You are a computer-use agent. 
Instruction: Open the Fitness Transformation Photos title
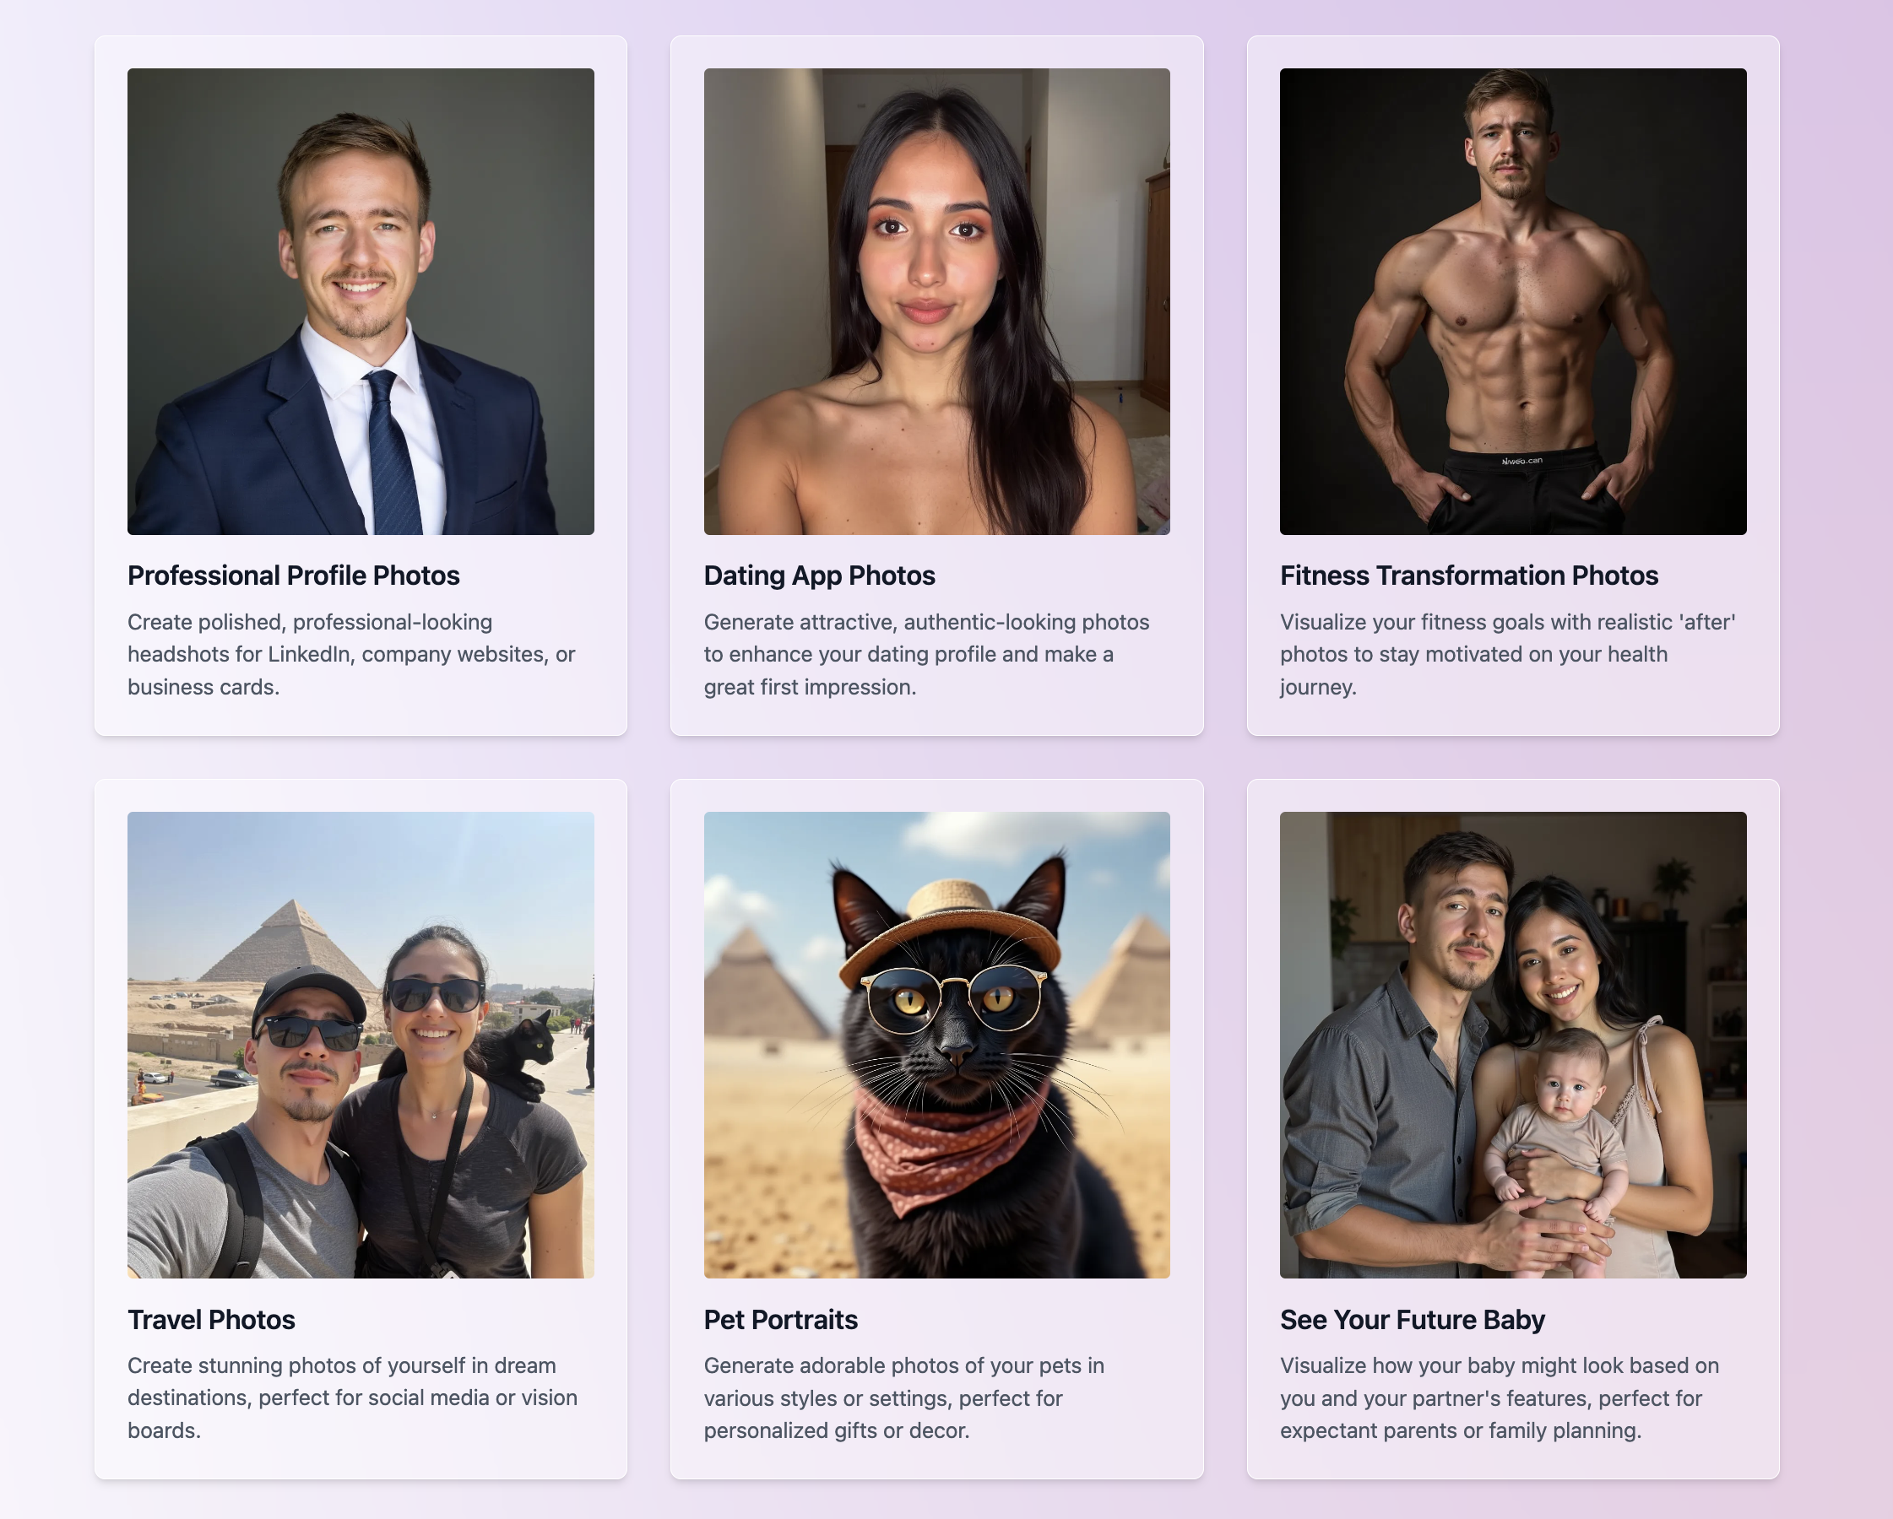(x=1469, y=576)
